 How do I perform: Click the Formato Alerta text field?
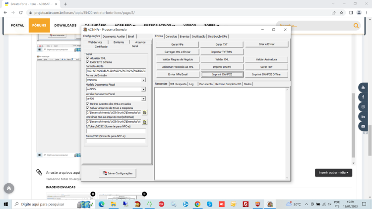pos(116,71)
